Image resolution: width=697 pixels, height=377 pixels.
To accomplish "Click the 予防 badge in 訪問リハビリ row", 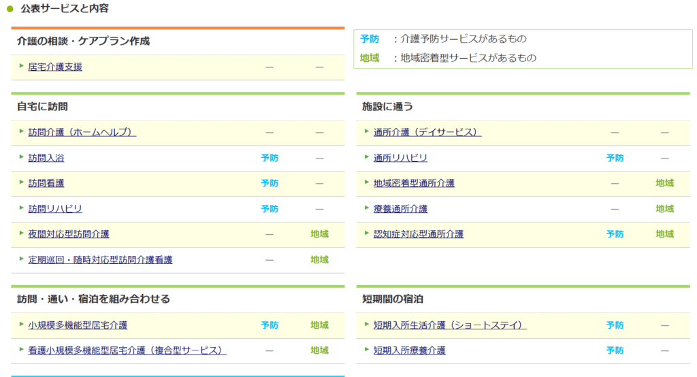I will 270,209.
